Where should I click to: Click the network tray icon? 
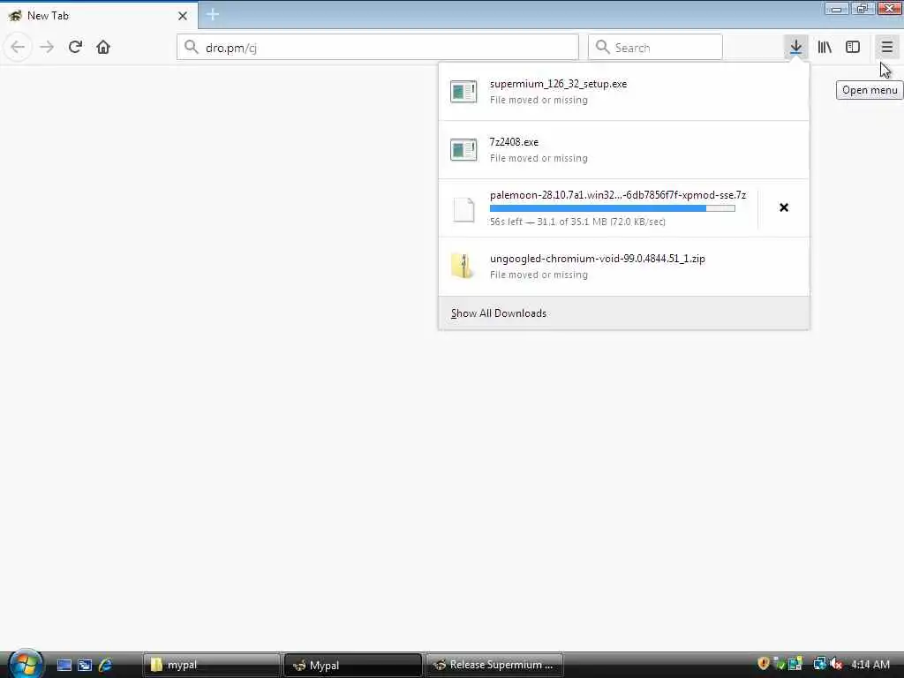pos(819,664)
